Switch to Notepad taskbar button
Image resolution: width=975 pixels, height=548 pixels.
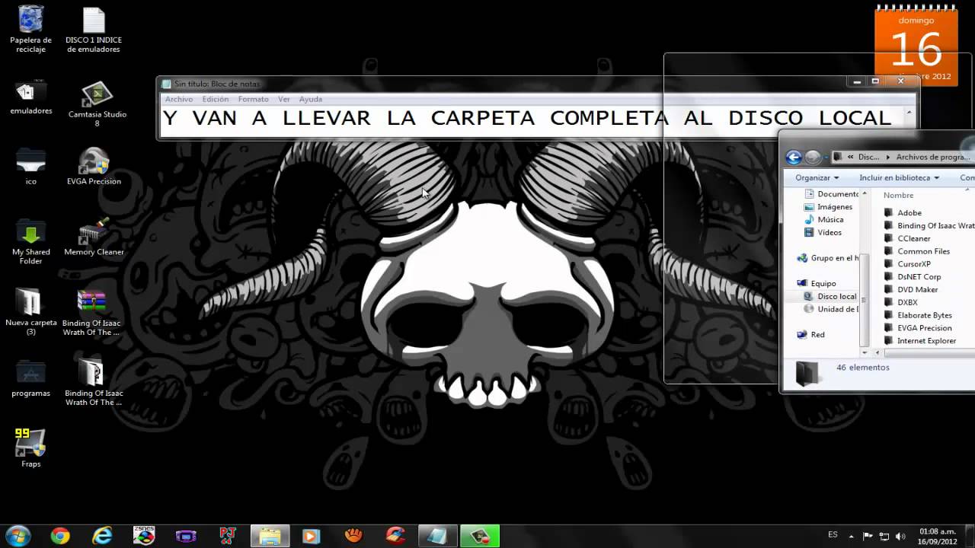(x=437, y=536)
